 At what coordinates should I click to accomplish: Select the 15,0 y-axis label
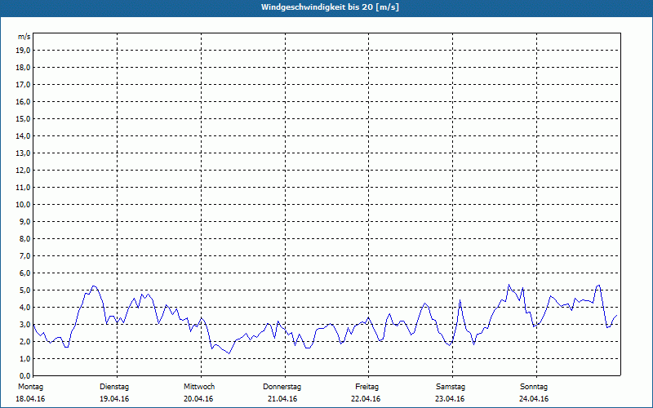(x=23, y=119)
